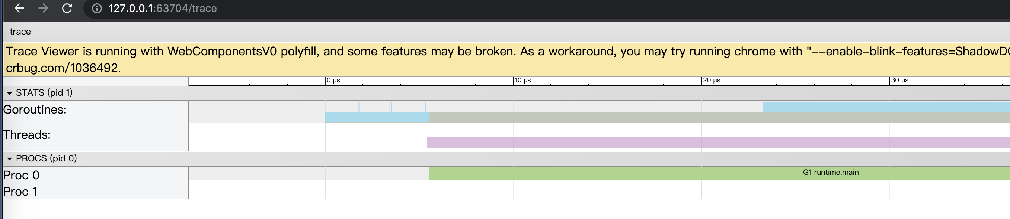Select the Threads track label

click(x=27, y=135)
